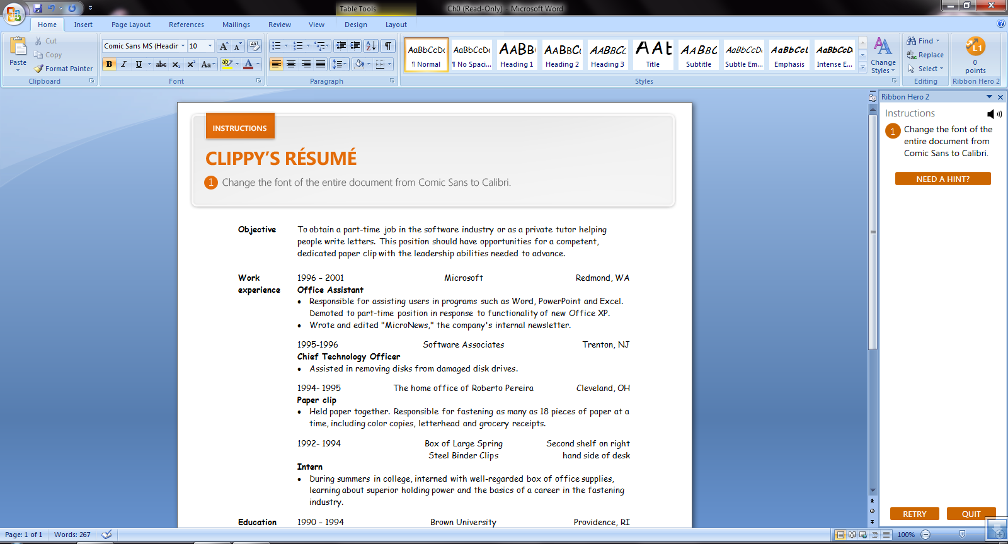
Task: Toggle align text left
Action: pos(276,64)
